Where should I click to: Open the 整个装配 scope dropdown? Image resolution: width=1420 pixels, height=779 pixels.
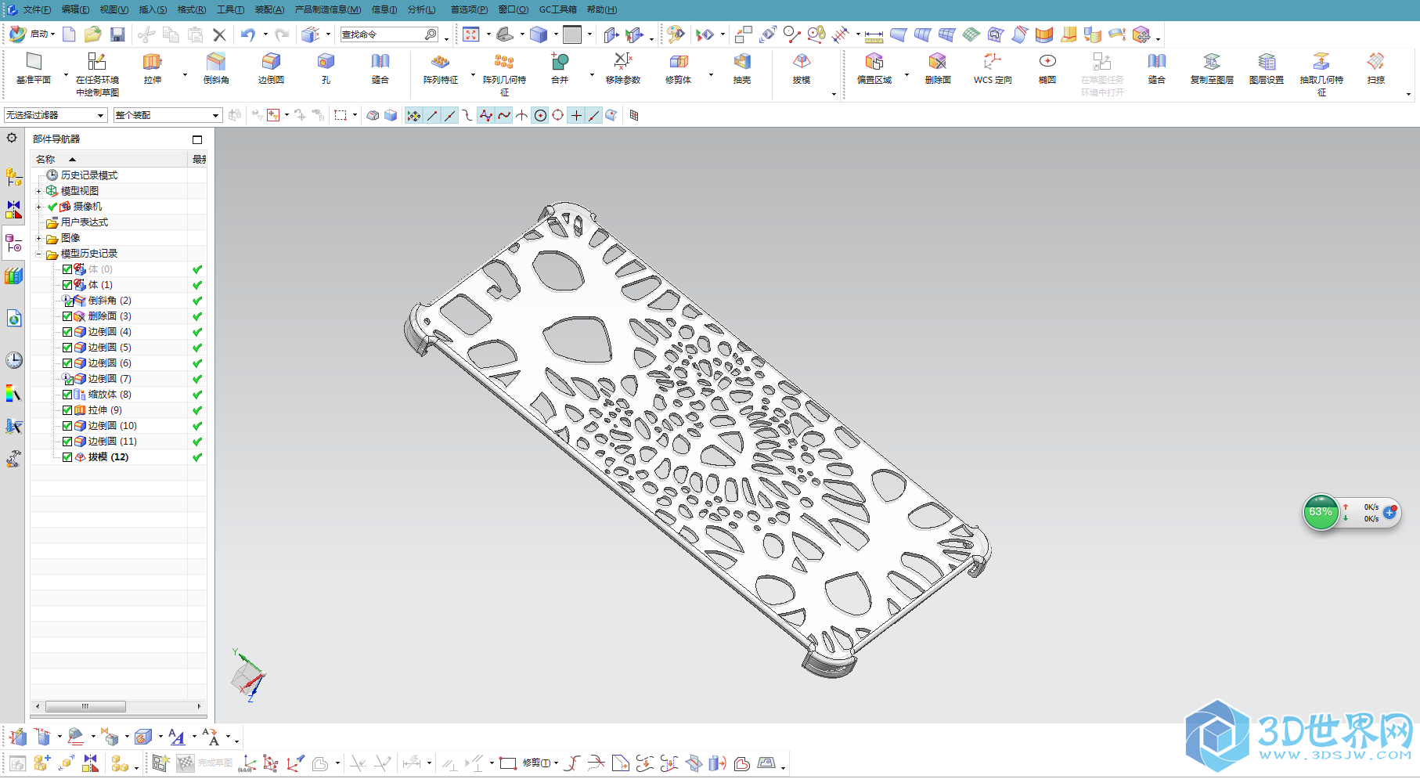click(x=168, y=115)
